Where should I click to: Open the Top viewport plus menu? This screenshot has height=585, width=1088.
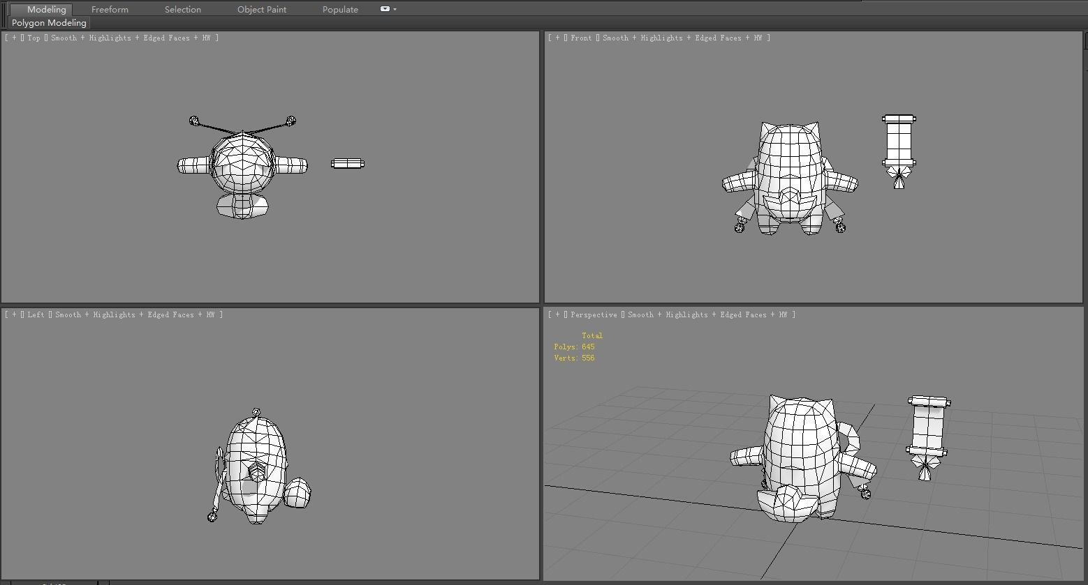tap(14, 38)
